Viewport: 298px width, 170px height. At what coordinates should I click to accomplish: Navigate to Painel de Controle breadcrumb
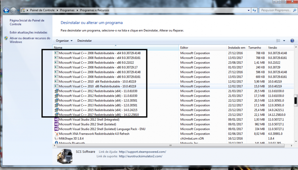(x=42, y=10)
